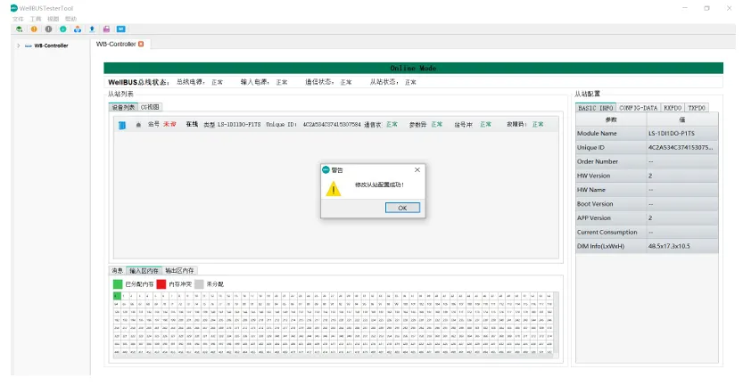Open the 文件 menu
This screenshot has height=386, width=743.
coord(18,19)
